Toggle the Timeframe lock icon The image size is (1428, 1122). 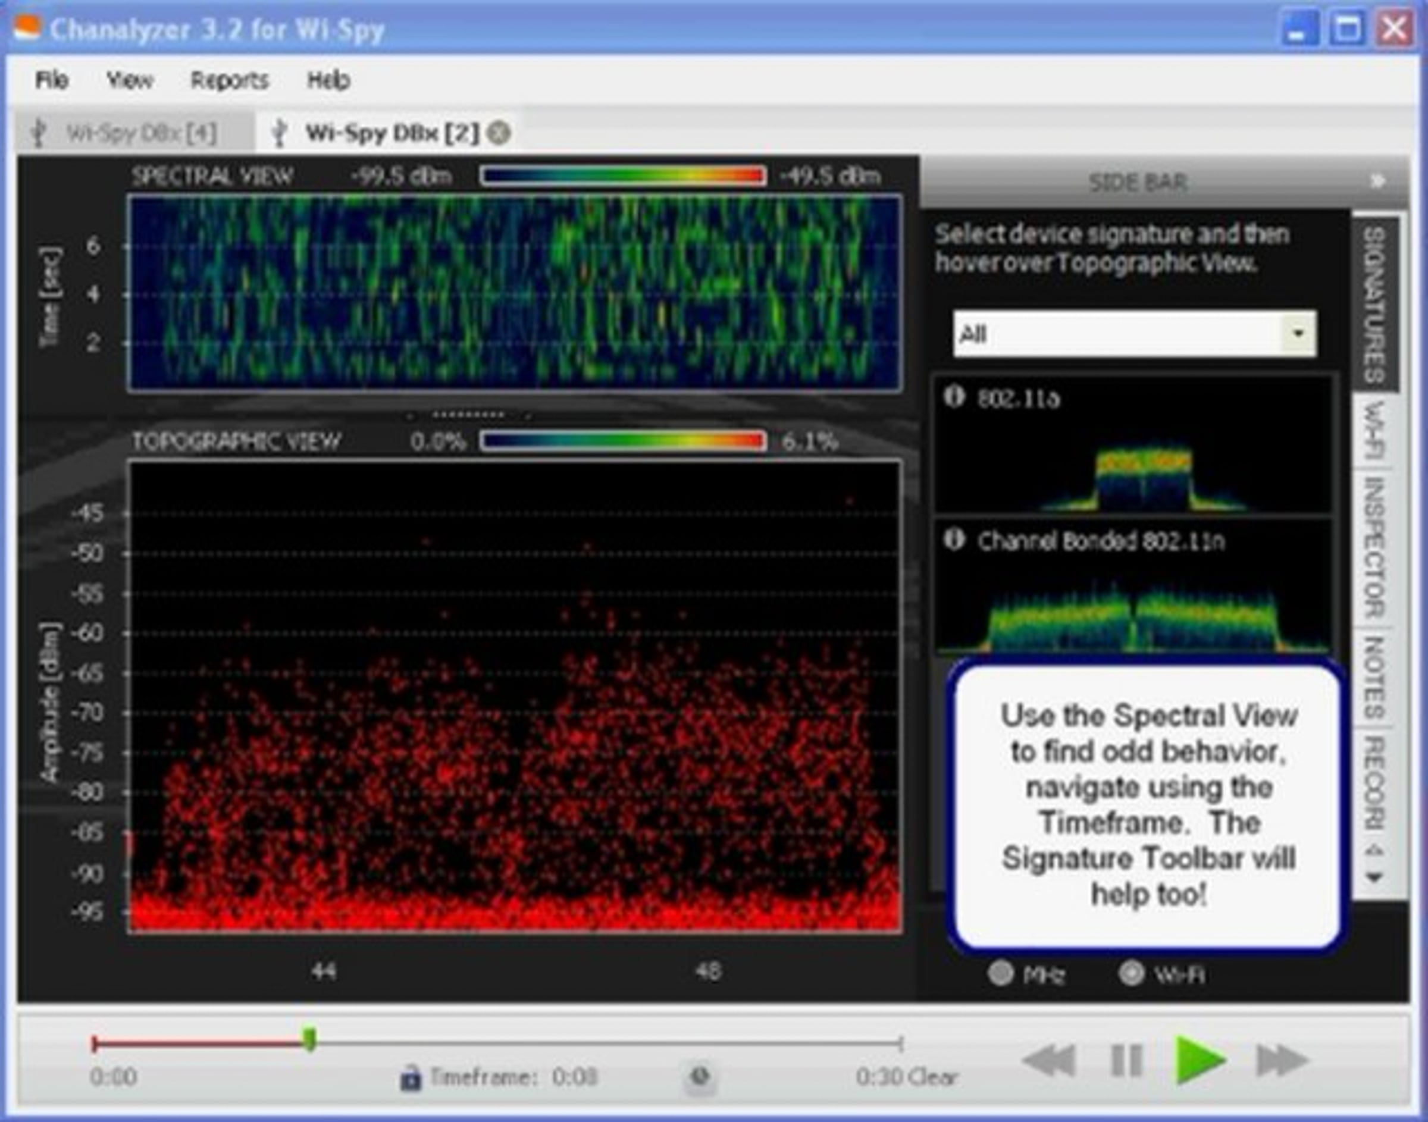pos(411,1077)
